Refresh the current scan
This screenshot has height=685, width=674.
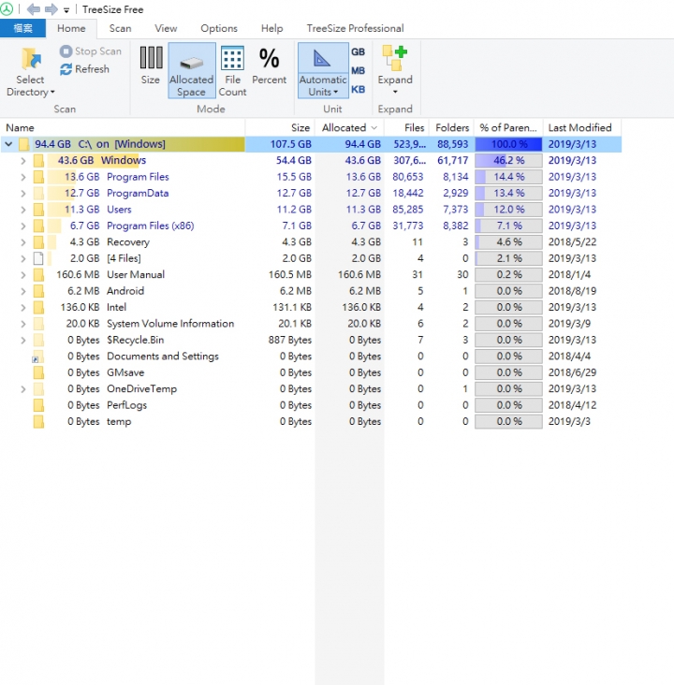point(84,69)
